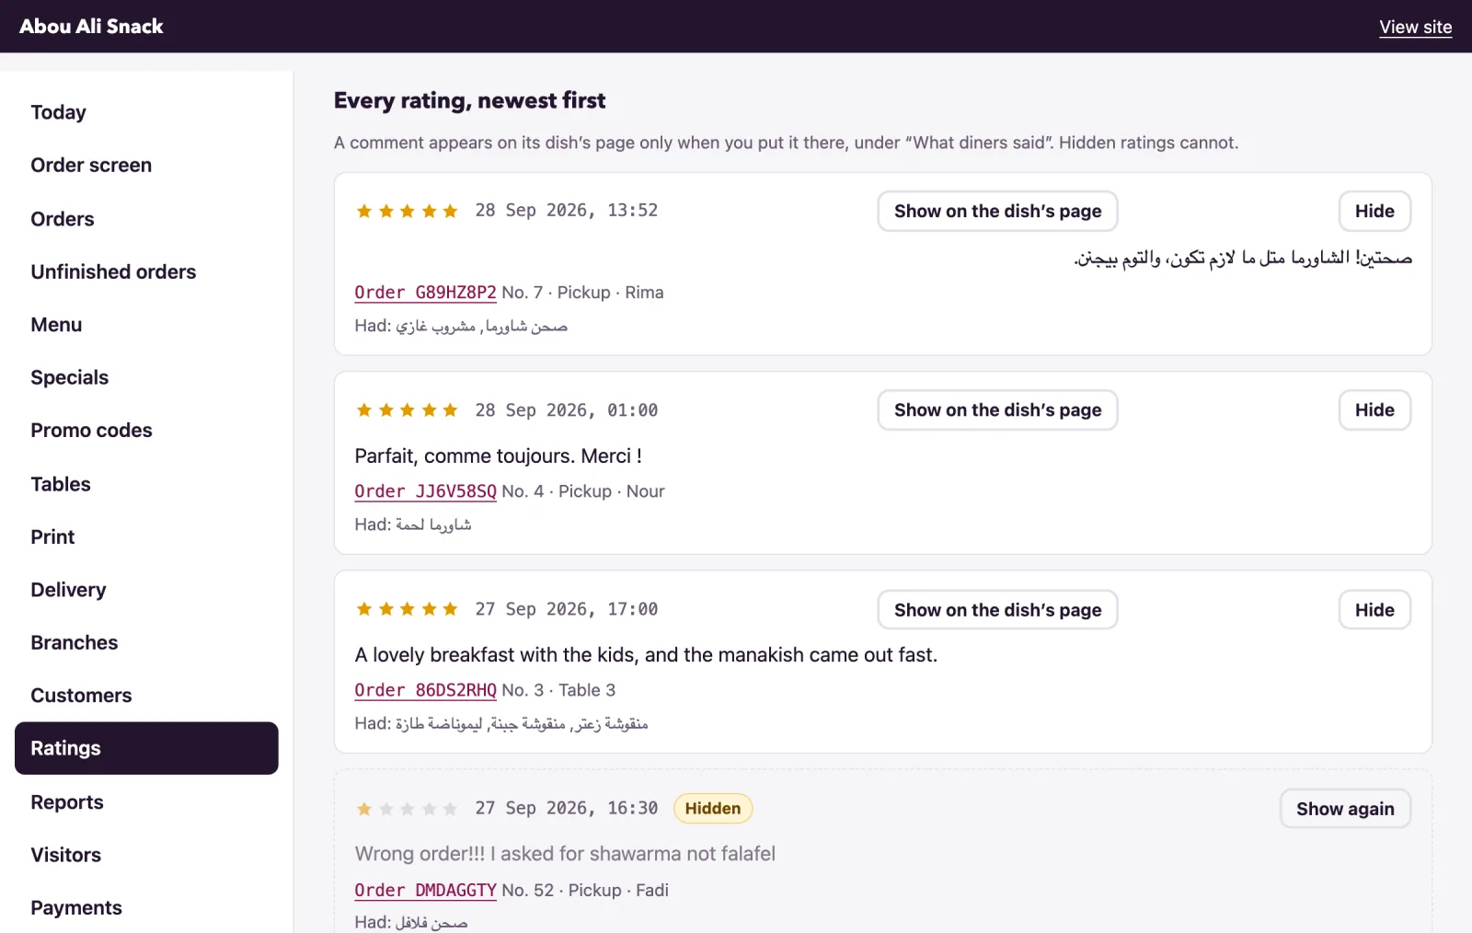Show Nour's rating on the dish's page

(x=997, y=409)
